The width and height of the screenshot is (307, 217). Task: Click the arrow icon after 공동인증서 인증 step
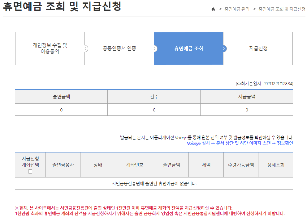(x=154, y=48)
